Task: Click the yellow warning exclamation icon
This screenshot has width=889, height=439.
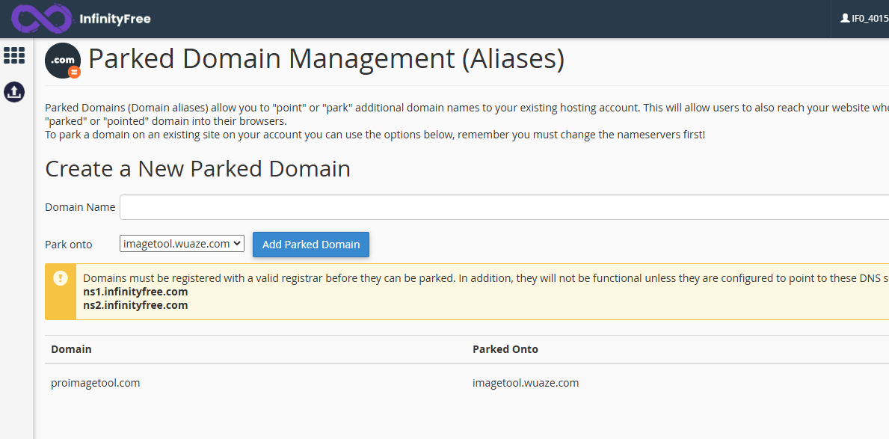Action: 61,278
